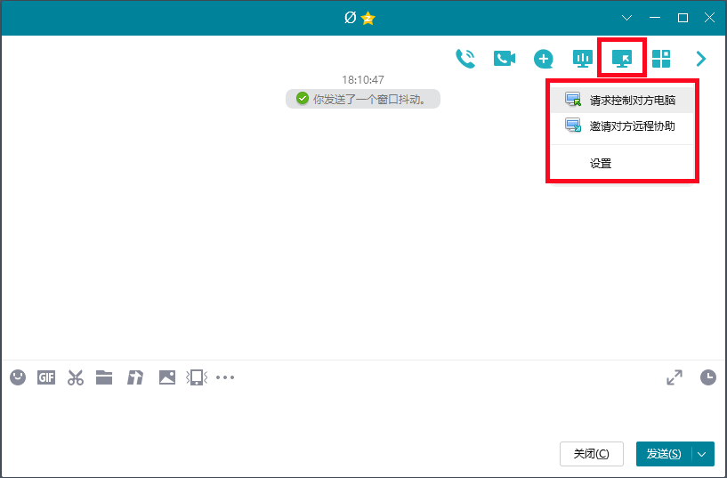Expand the message input area
The height and width of the screenshot is (478, 727).
click(674, 377)
